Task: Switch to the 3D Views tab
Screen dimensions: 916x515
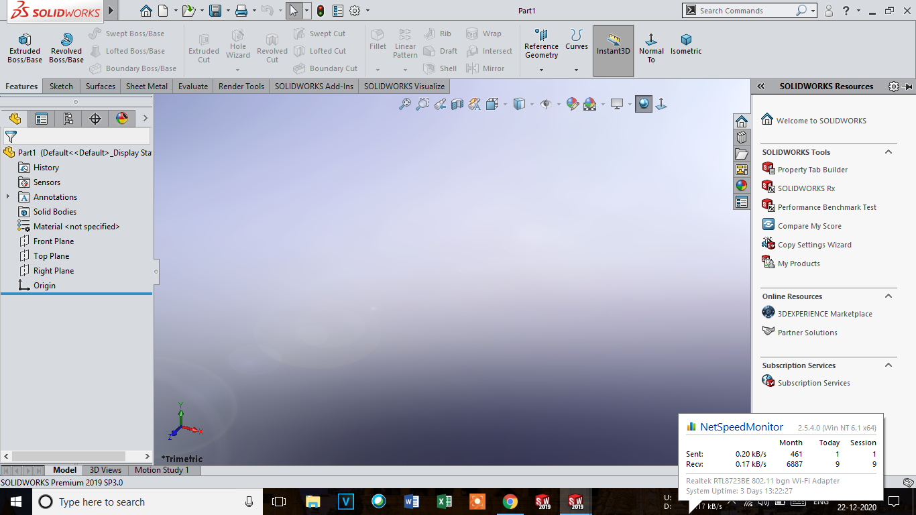Action: click(105, 470)
